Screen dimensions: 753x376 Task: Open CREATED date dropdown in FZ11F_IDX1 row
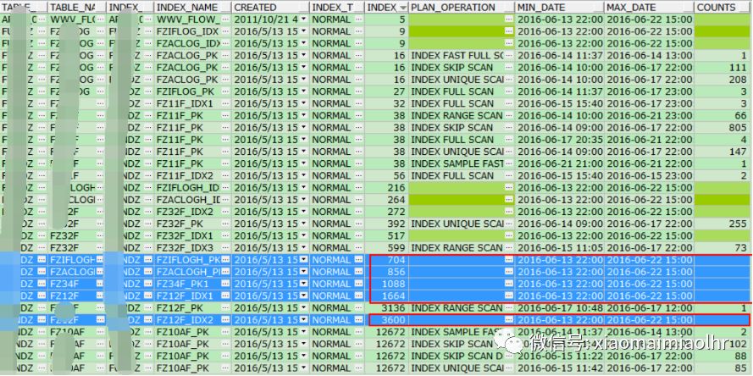[x=304, y=103]
